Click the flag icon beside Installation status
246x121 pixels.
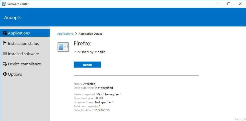(4, 43)
